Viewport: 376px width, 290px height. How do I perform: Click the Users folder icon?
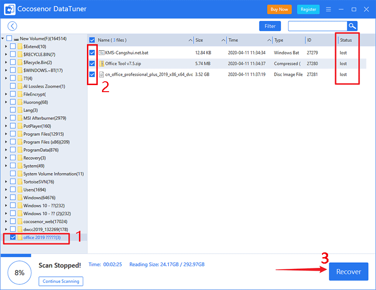click(20, 189)
